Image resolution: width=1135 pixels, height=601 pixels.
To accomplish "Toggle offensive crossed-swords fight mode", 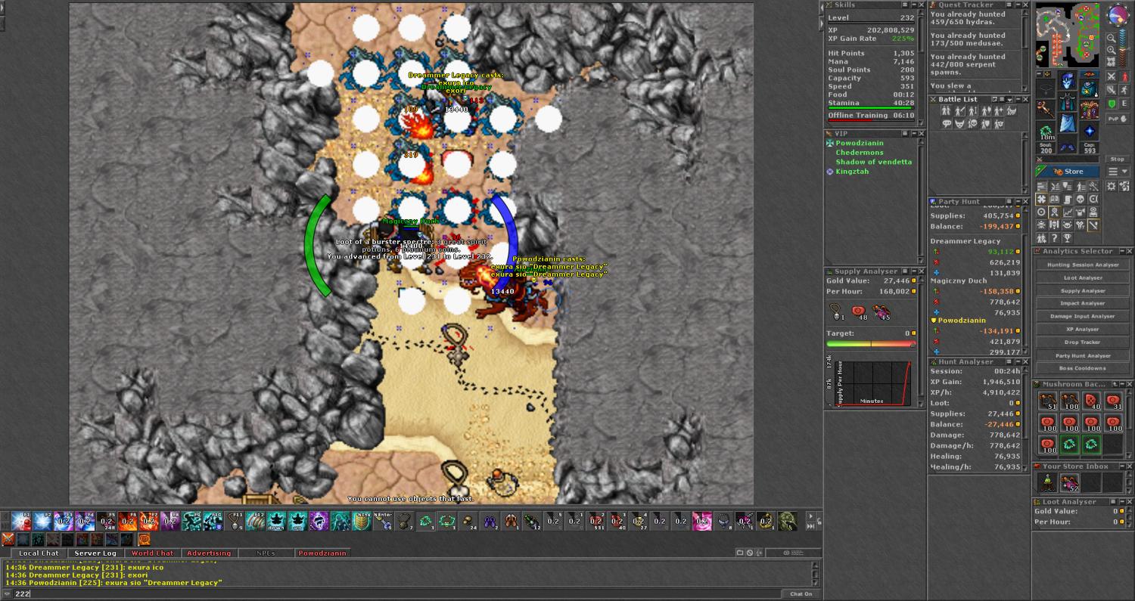I will [1112, 76].
